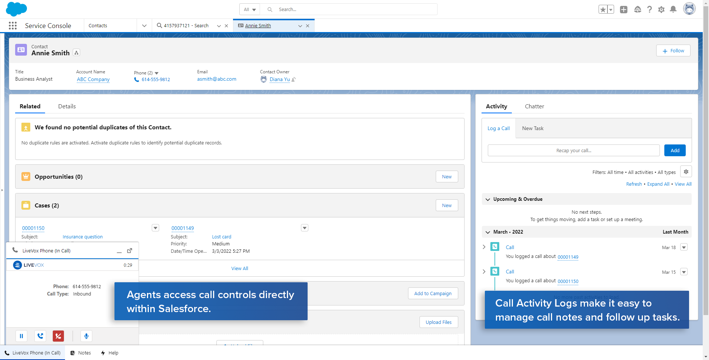709x360 pixels.
Task: Refresh the activity timeline
Action: point(634,184)
